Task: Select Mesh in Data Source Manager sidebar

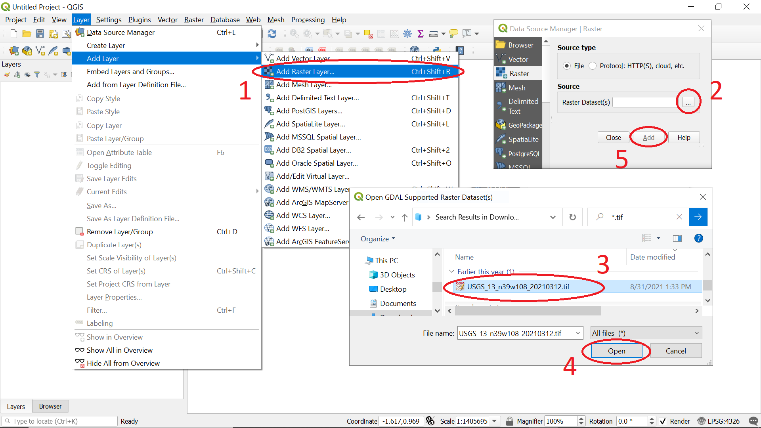Action: 516,88
